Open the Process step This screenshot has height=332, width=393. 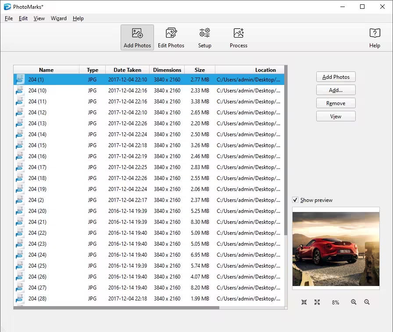[238, 38]
